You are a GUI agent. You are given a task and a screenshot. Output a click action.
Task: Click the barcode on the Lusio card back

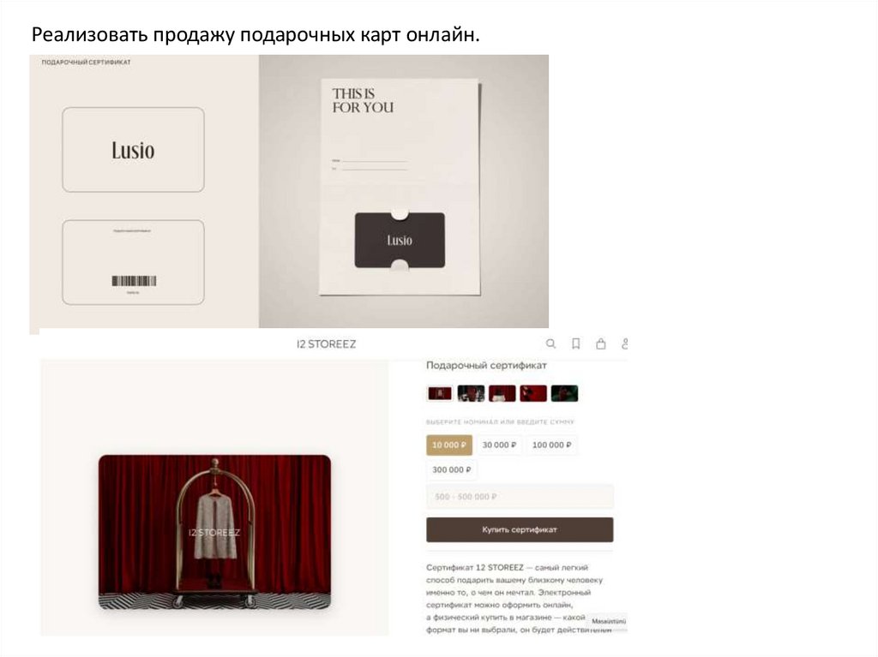point(134,281)
